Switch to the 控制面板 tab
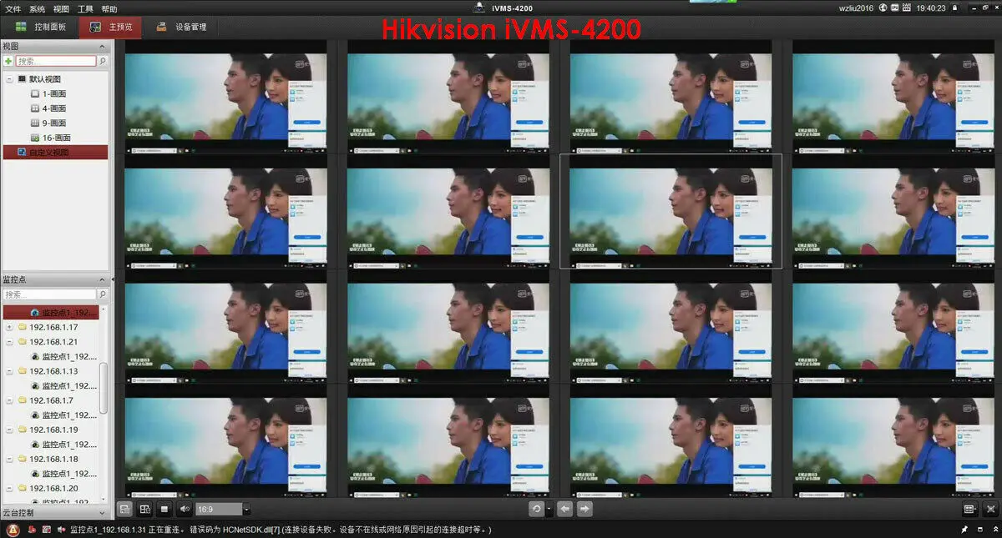1002x538 pixels. point(40,27)
